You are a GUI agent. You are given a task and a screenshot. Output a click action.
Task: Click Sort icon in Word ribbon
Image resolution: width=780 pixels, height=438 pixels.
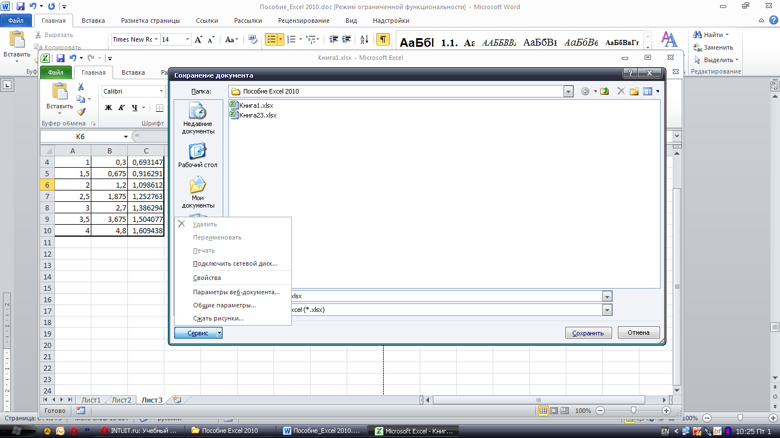click(364, 39)
